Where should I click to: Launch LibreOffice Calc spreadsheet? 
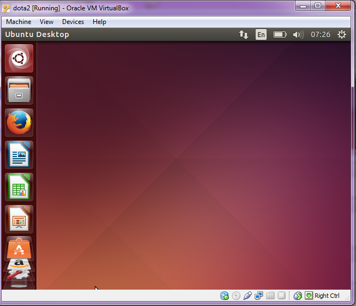pos(19,187)
